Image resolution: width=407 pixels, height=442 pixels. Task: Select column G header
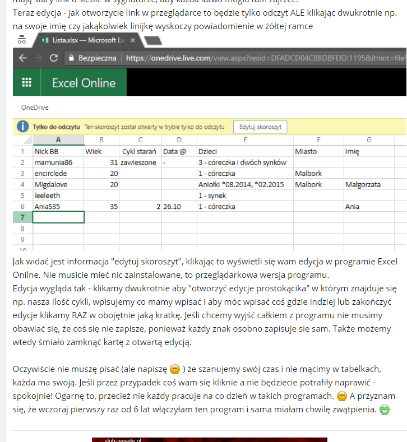(369, 140)
